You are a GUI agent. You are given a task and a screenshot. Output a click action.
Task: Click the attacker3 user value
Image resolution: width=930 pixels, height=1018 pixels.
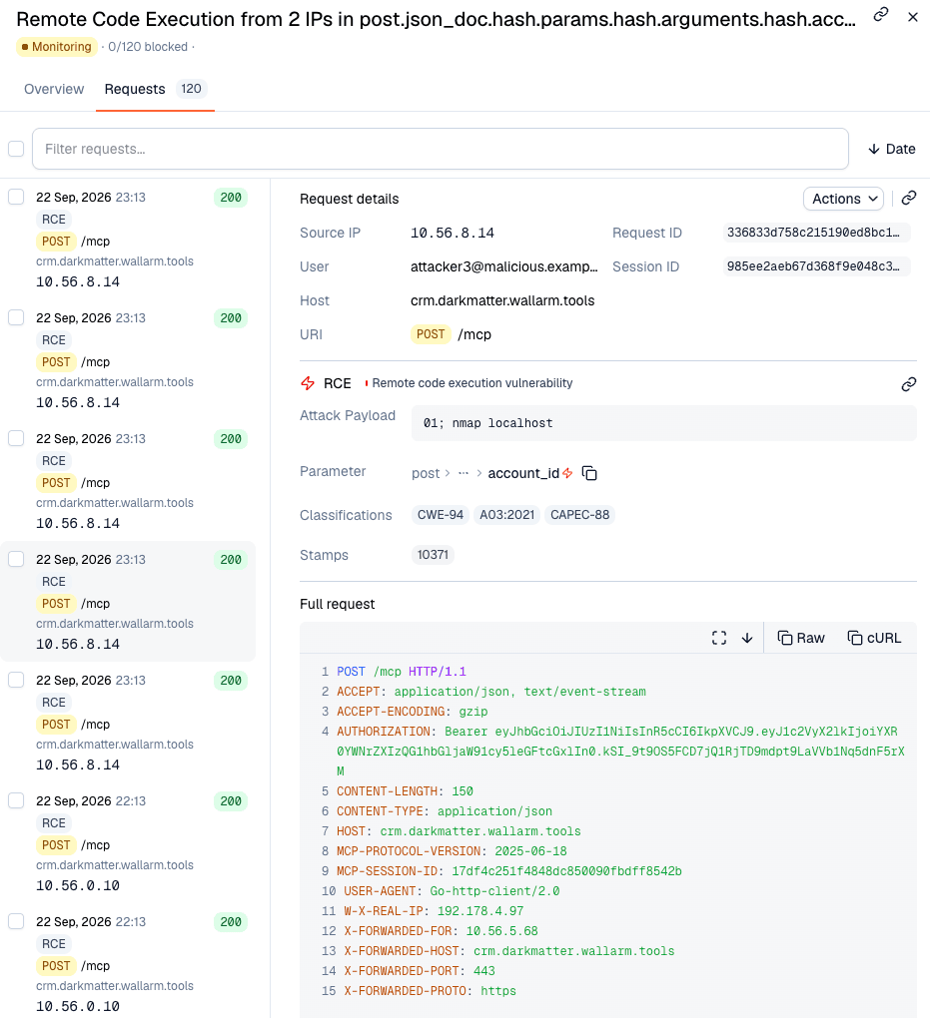pos(504,266)
